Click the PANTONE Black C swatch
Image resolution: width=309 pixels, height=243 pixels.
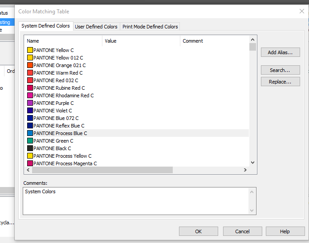click(x=30, y=148)
